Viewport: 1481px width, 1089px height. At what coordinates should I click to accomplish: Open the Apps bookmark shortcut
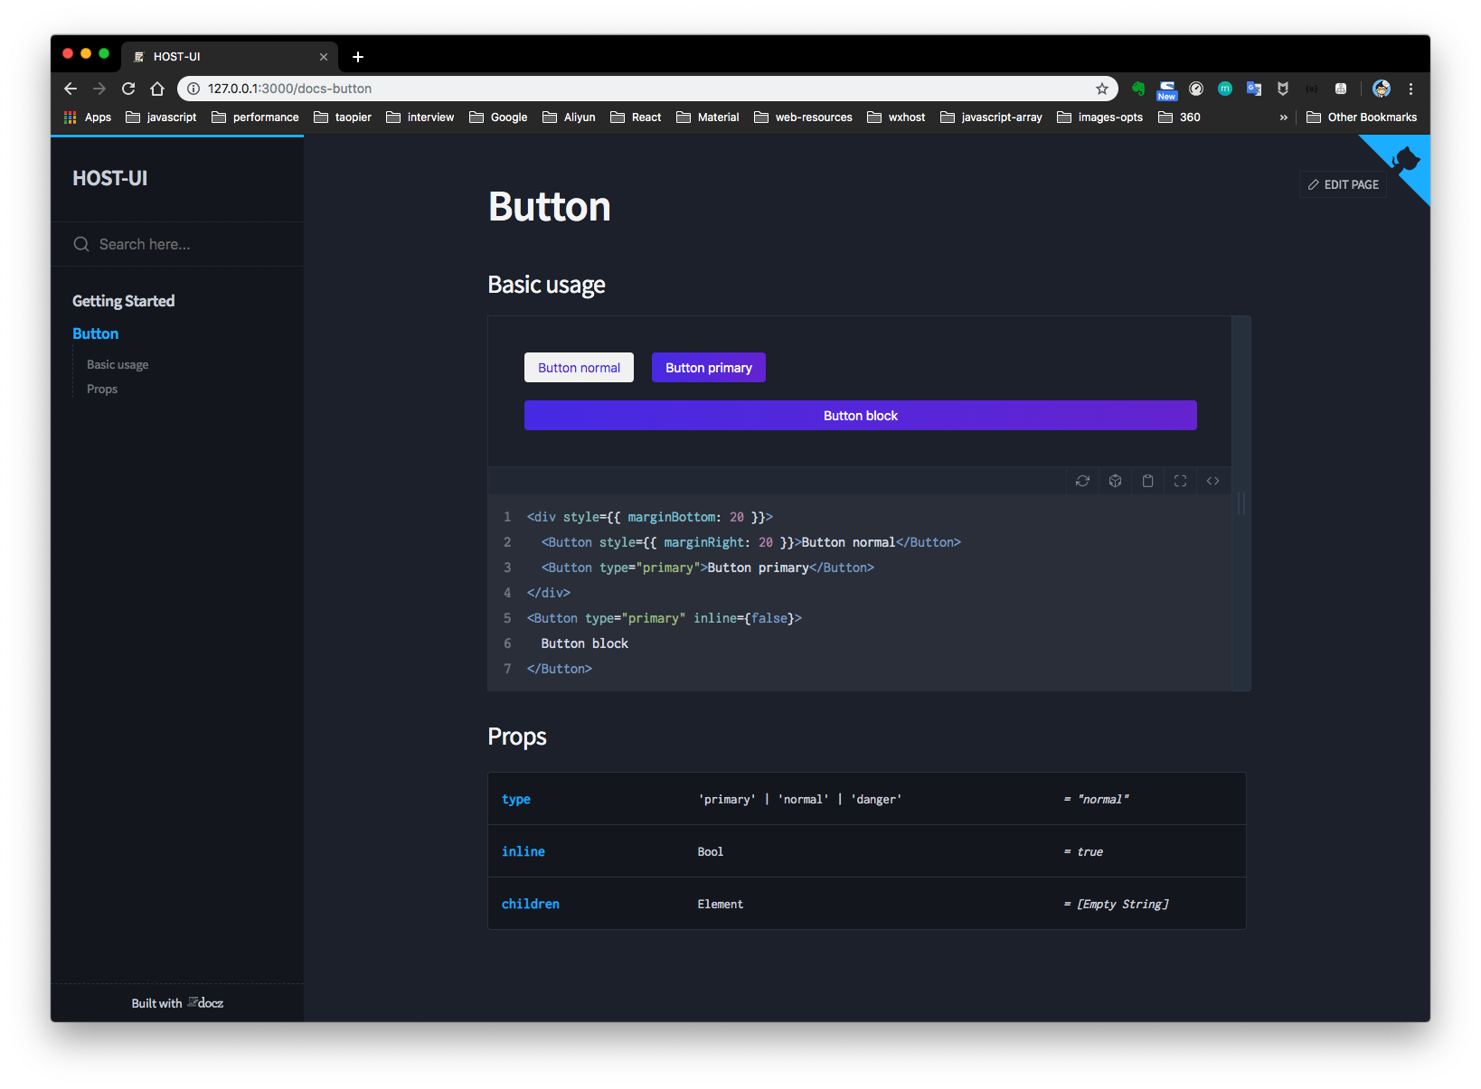pos(88,117)
